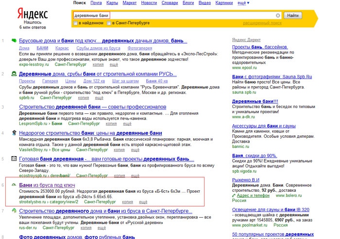
Task: Expand 'ещё' under spbrb.ru result
Action: coord(99,98)
